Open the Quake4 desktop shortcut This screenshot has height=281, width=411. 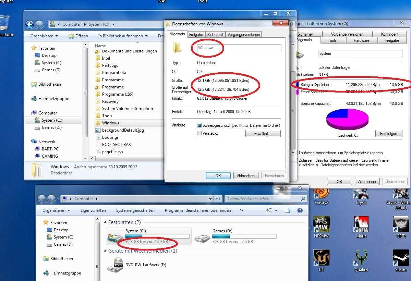click(x=361, y=260)
